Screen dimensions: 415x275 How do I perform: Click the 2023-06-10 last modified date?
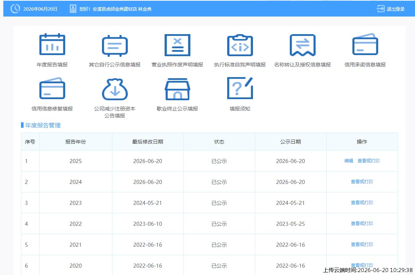pyautogui.click(x=148, y=224)
